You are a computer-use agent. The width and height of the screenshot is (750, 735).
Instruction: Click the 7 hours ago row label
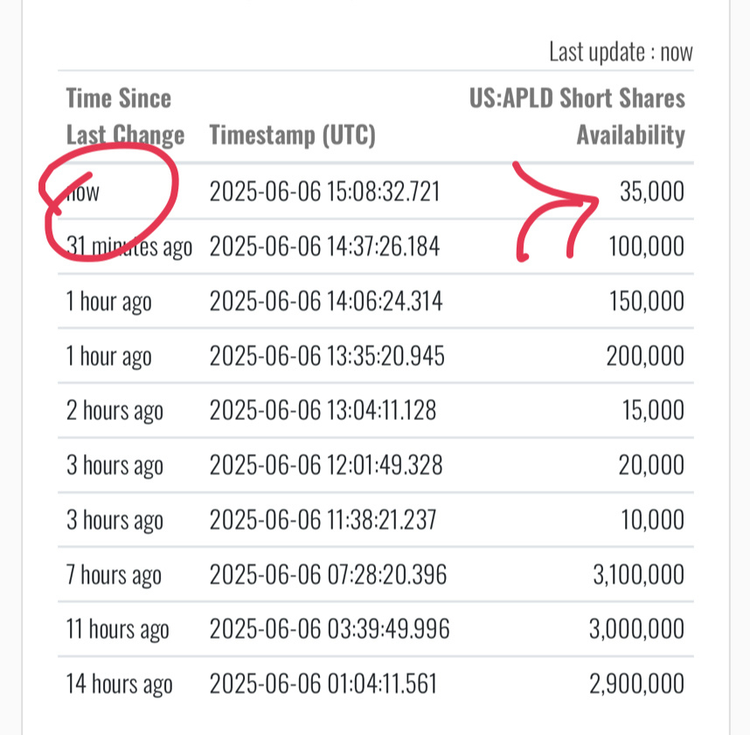(114, 575)
